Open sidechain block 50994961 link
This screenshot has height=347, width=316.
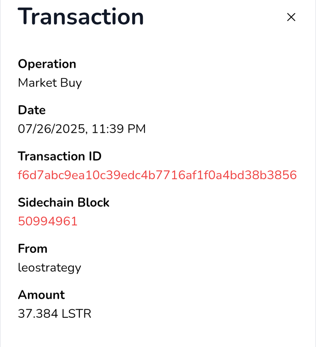coord(48,221)
